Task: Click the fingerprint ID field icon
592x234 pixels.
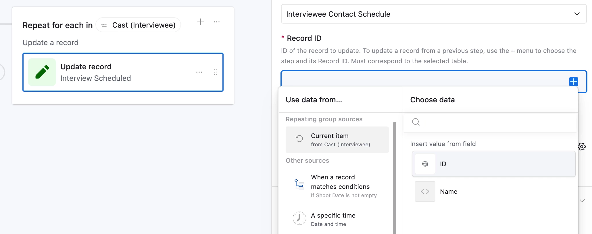Action: point(425,164)
